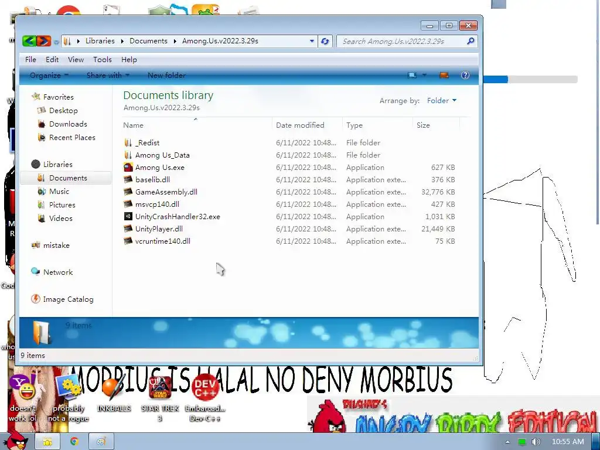Click the taskbar clock showing 10:55 AM

click(568, 442)
